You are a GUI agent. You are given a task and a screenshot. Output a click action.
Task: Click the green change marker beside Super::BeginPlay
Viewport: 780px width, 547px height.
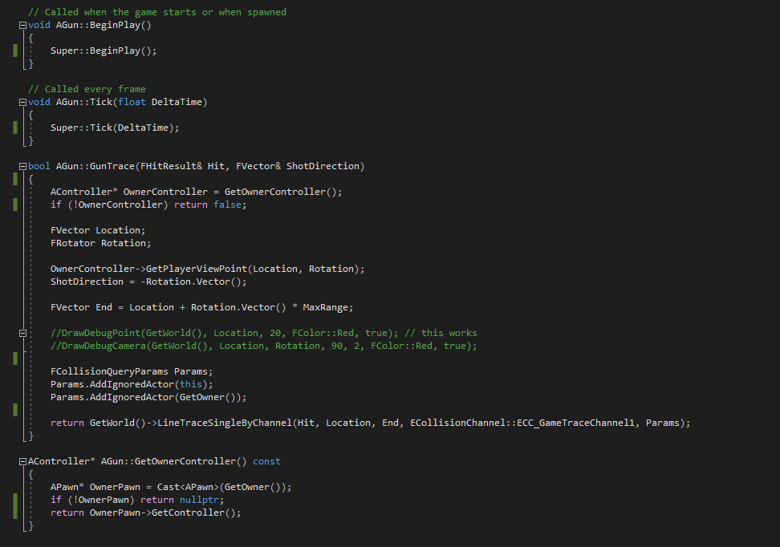pyautogui.click(x=15, y=51)
